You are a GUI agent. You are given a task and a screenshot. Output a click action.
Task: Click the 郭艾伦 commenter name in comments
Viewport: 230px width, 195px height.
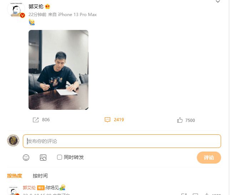click(x=29, y=188)
